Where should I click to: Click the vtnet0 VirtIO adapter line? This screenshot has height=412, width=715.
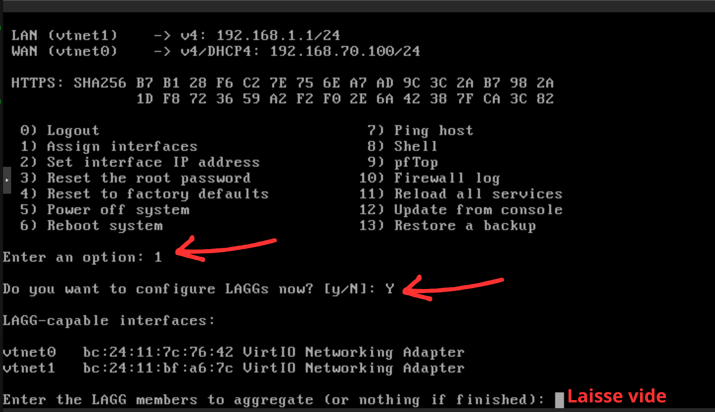coord(234,352)
